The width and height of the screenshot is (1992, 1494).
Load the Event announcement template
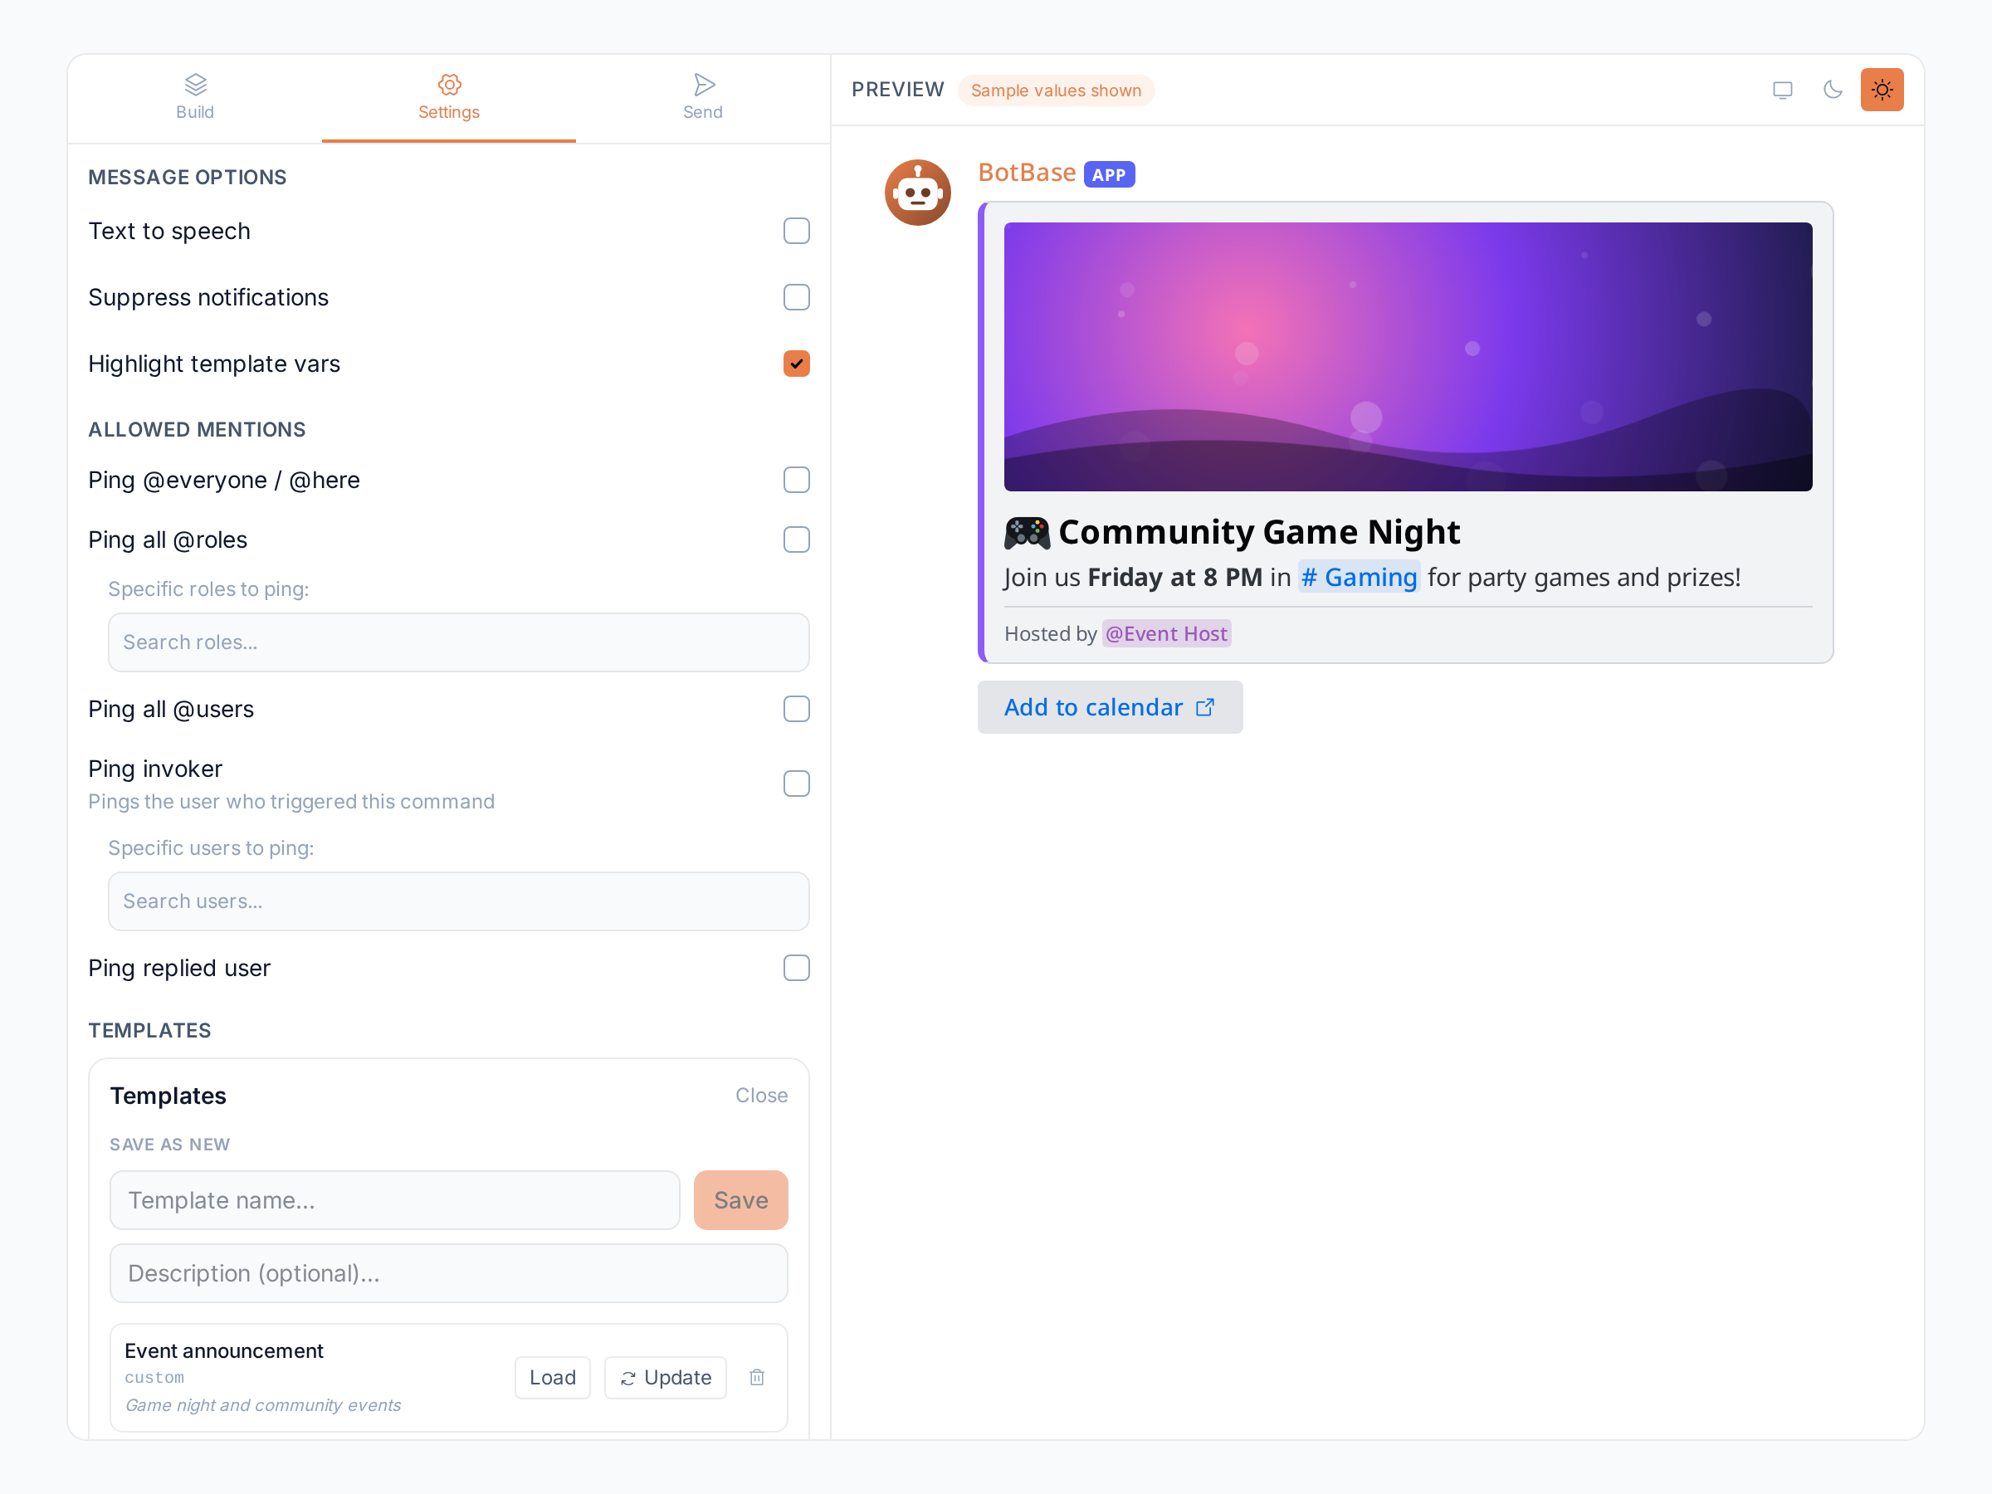coord(552,1378)
